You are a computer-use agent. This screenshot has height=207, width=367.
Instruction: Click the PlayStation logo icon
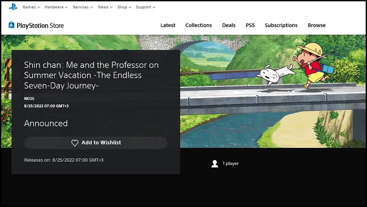13,7
